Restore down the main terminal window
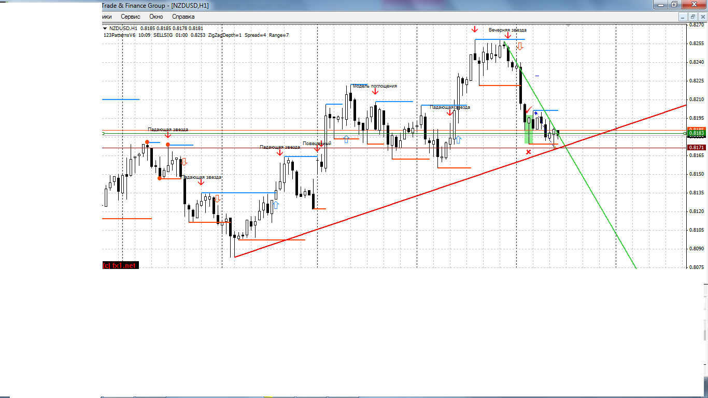 pos(674,4)
